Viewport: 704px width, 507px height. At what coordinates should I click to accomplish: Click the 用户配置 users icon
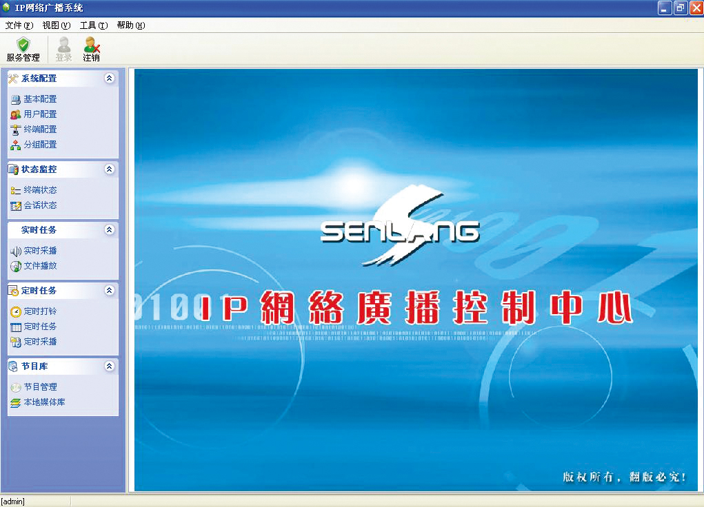click(16, 114)
